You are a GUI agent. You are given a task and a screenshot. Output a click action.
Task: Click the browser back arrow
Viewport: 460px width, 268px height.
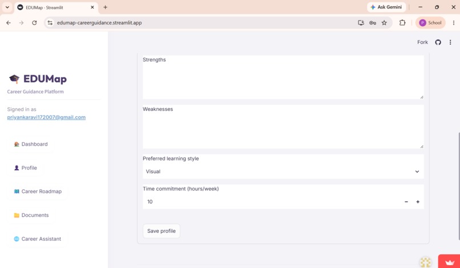tap(9, 23)
